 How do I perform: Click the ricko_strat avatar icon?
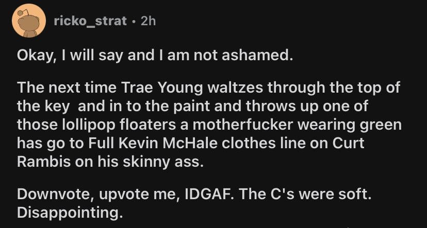click(x=30, y=21)
